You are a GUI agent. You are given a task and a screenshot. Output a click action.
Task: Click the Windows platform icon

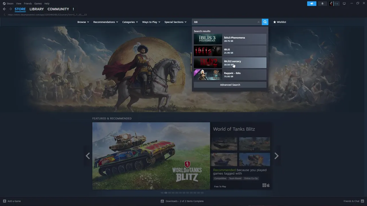click(x=264, y=185)
